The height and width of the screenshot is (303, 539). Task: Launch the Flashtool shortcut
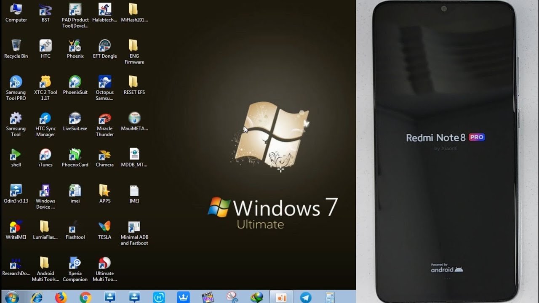coord(75,230)
